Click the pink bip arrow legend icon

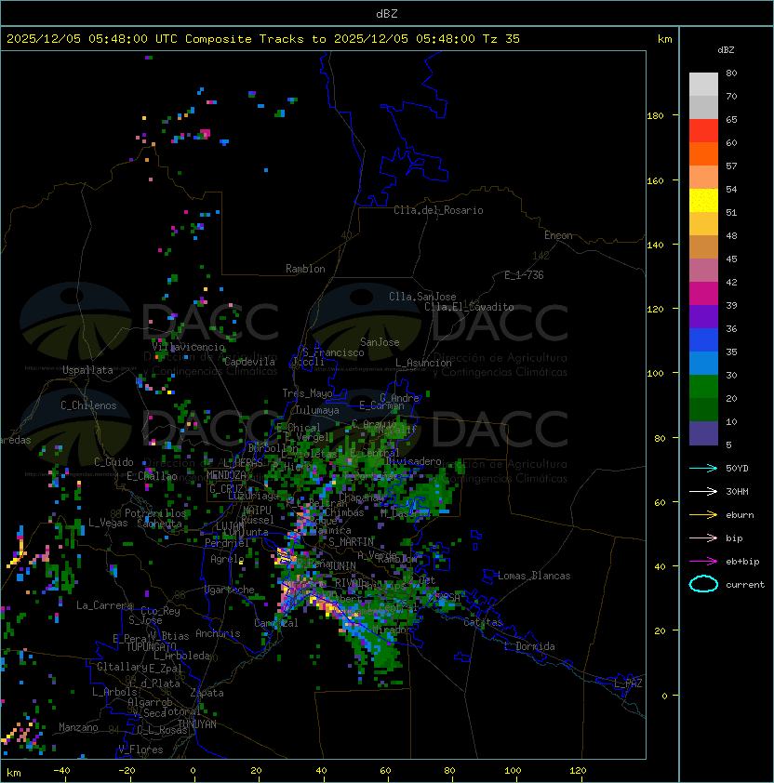[703, 537]
